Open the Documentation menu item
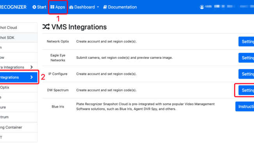This screenshot has width=254, height=150. 120,7
